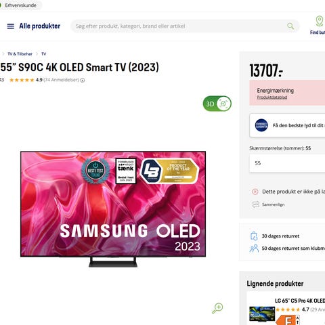This screenshot has height=325, width=325.
Task: Open the 74 Anmeldelser reviews link
Action: click(x=61, y=80)
